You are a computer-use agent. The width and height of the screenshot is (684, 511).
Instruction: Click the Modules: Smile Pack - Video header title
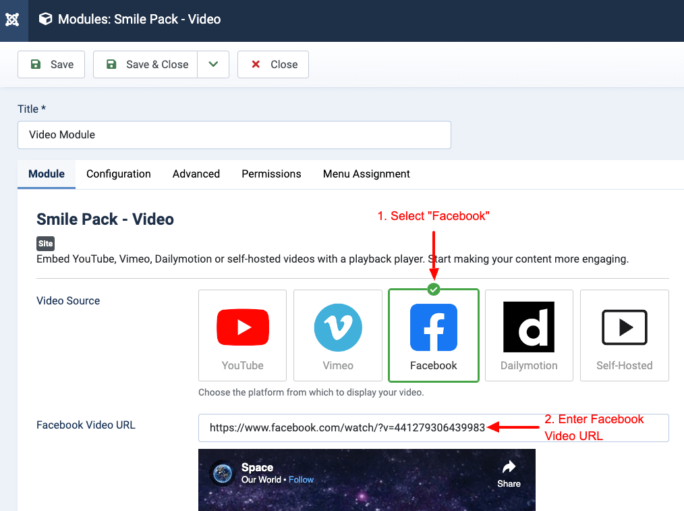(139, 19)
